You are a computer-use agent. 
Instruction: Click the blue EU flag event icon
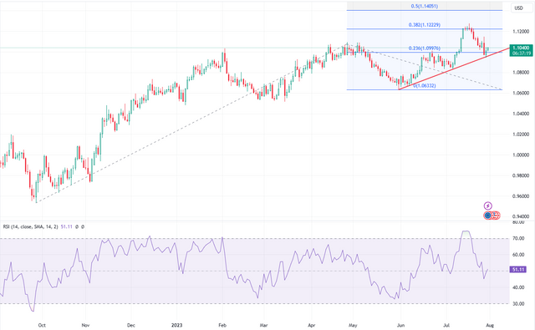point(488,216)
